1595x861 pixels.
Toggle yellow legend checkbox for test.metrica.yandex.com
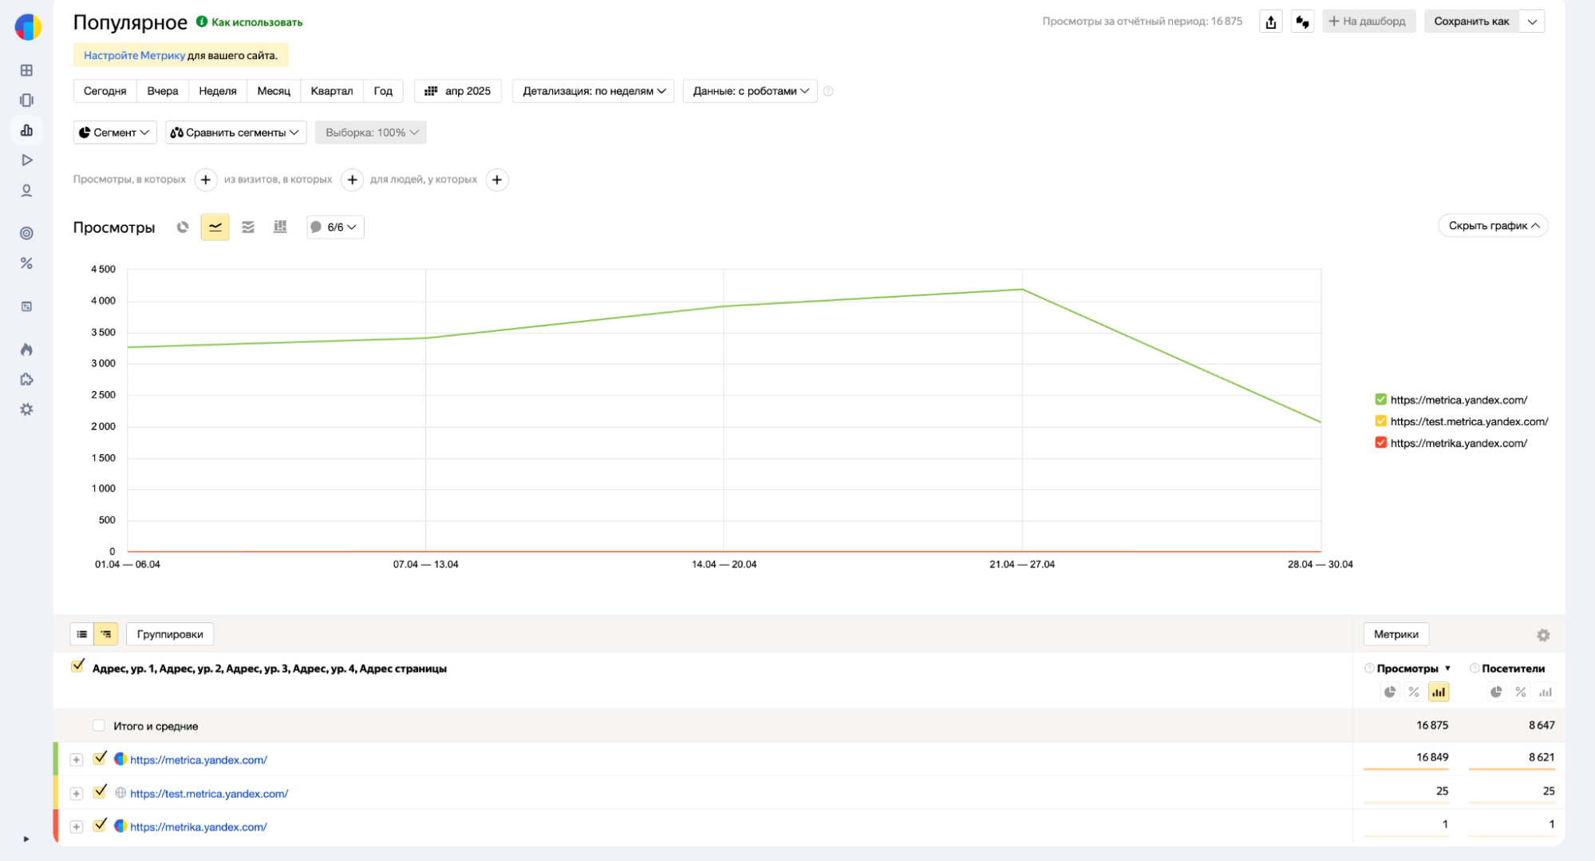(x=1380, y=421)
